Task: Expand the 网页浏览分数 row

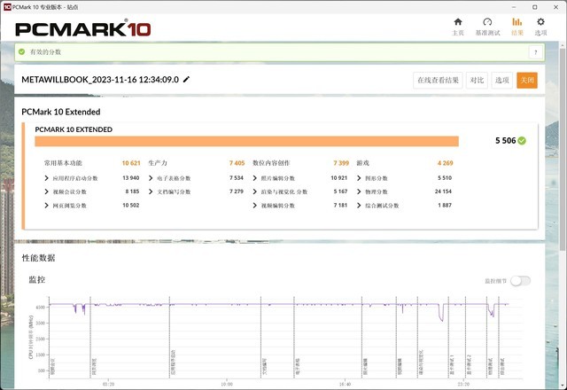Action: click(x=46, y=205)
